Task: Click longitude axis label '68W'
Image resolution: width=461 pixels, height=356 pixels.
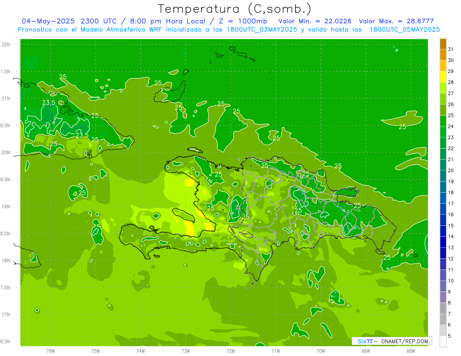Action: point(411,351)
